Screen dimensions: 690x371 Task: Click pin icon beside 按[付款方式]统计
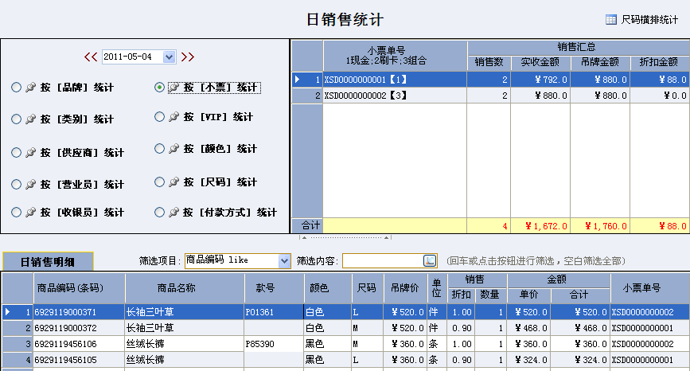pyautogui.click(x=173, y=212)
